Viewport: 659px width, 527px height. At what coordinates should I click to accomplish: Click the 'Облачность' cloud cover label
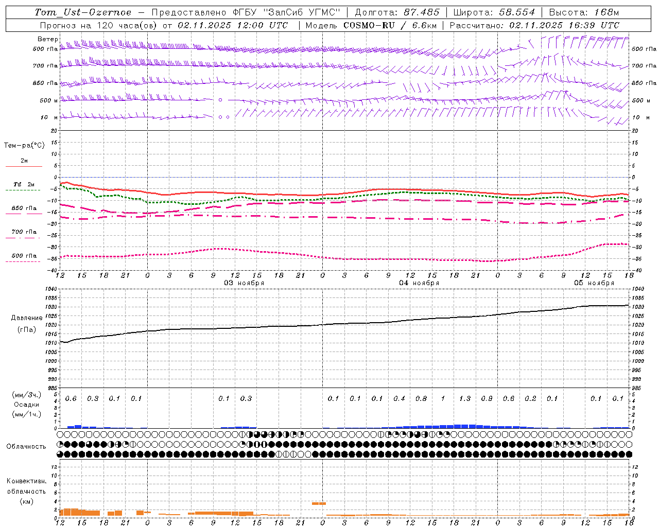[26, 446]
